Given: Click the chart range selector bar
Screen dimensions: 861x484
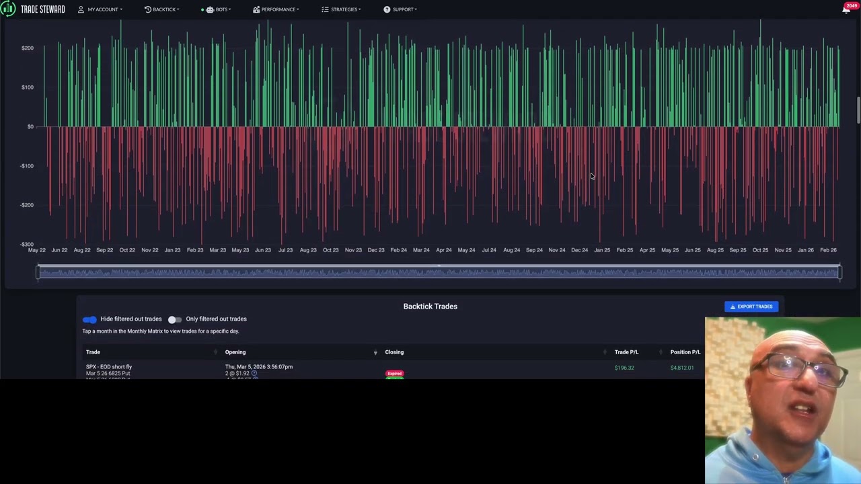Looking at the screenshot, I should [x=439, y=272].
